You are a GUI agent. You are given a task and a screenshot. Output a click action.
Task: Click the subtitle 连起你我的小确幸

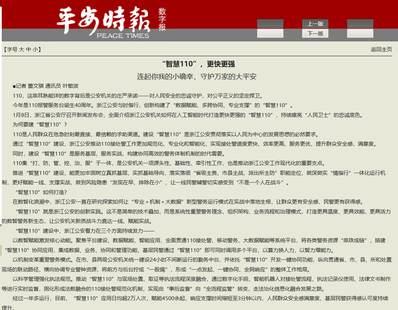[x=199, y=77]
